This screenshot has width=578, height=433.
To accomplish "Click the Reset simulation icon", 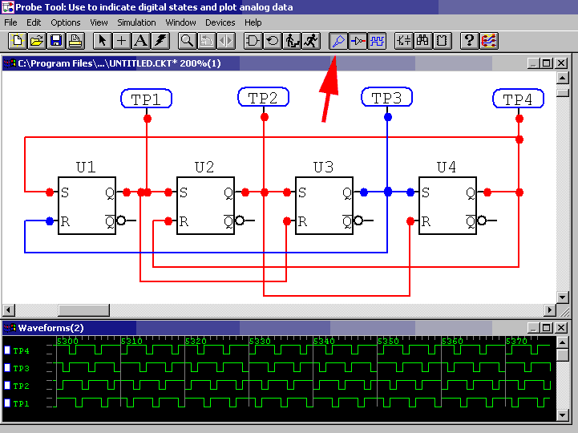I will pos(273,41).
